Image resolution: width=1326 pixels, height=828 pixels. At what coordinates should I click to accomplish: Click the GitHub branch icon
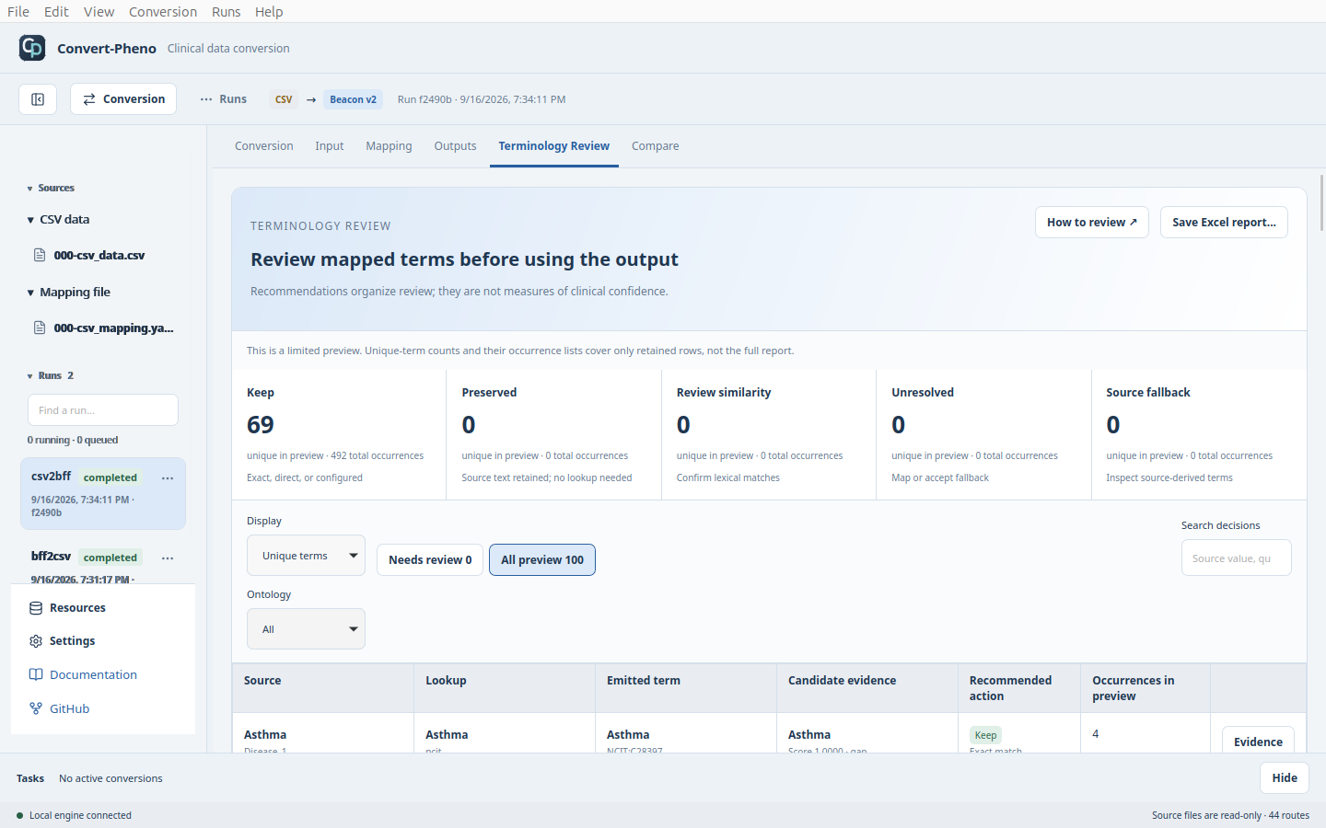36,708
